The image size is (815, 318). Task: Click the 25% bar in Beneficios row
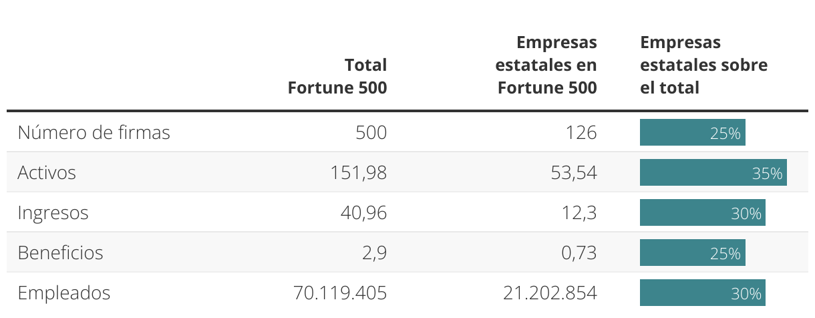[692, 253]
